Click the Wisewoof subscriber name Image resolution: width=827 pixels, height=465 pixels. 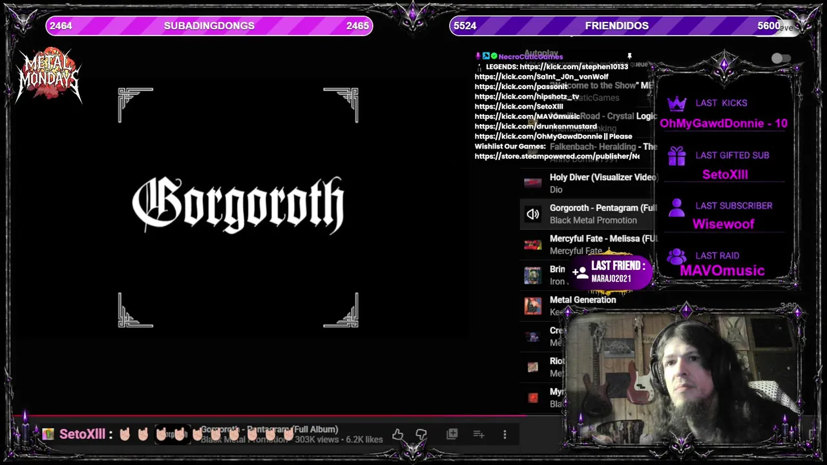tap(724, 224)
